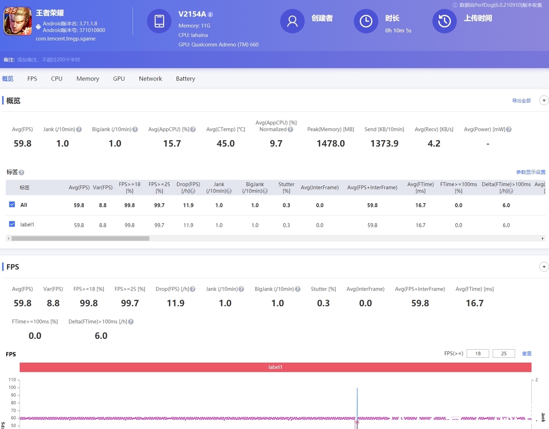Switch to the CPU tab
Image resolution: width=549 pixels, height=429 pixels.
pyautogui.click(x=57, y=78)
